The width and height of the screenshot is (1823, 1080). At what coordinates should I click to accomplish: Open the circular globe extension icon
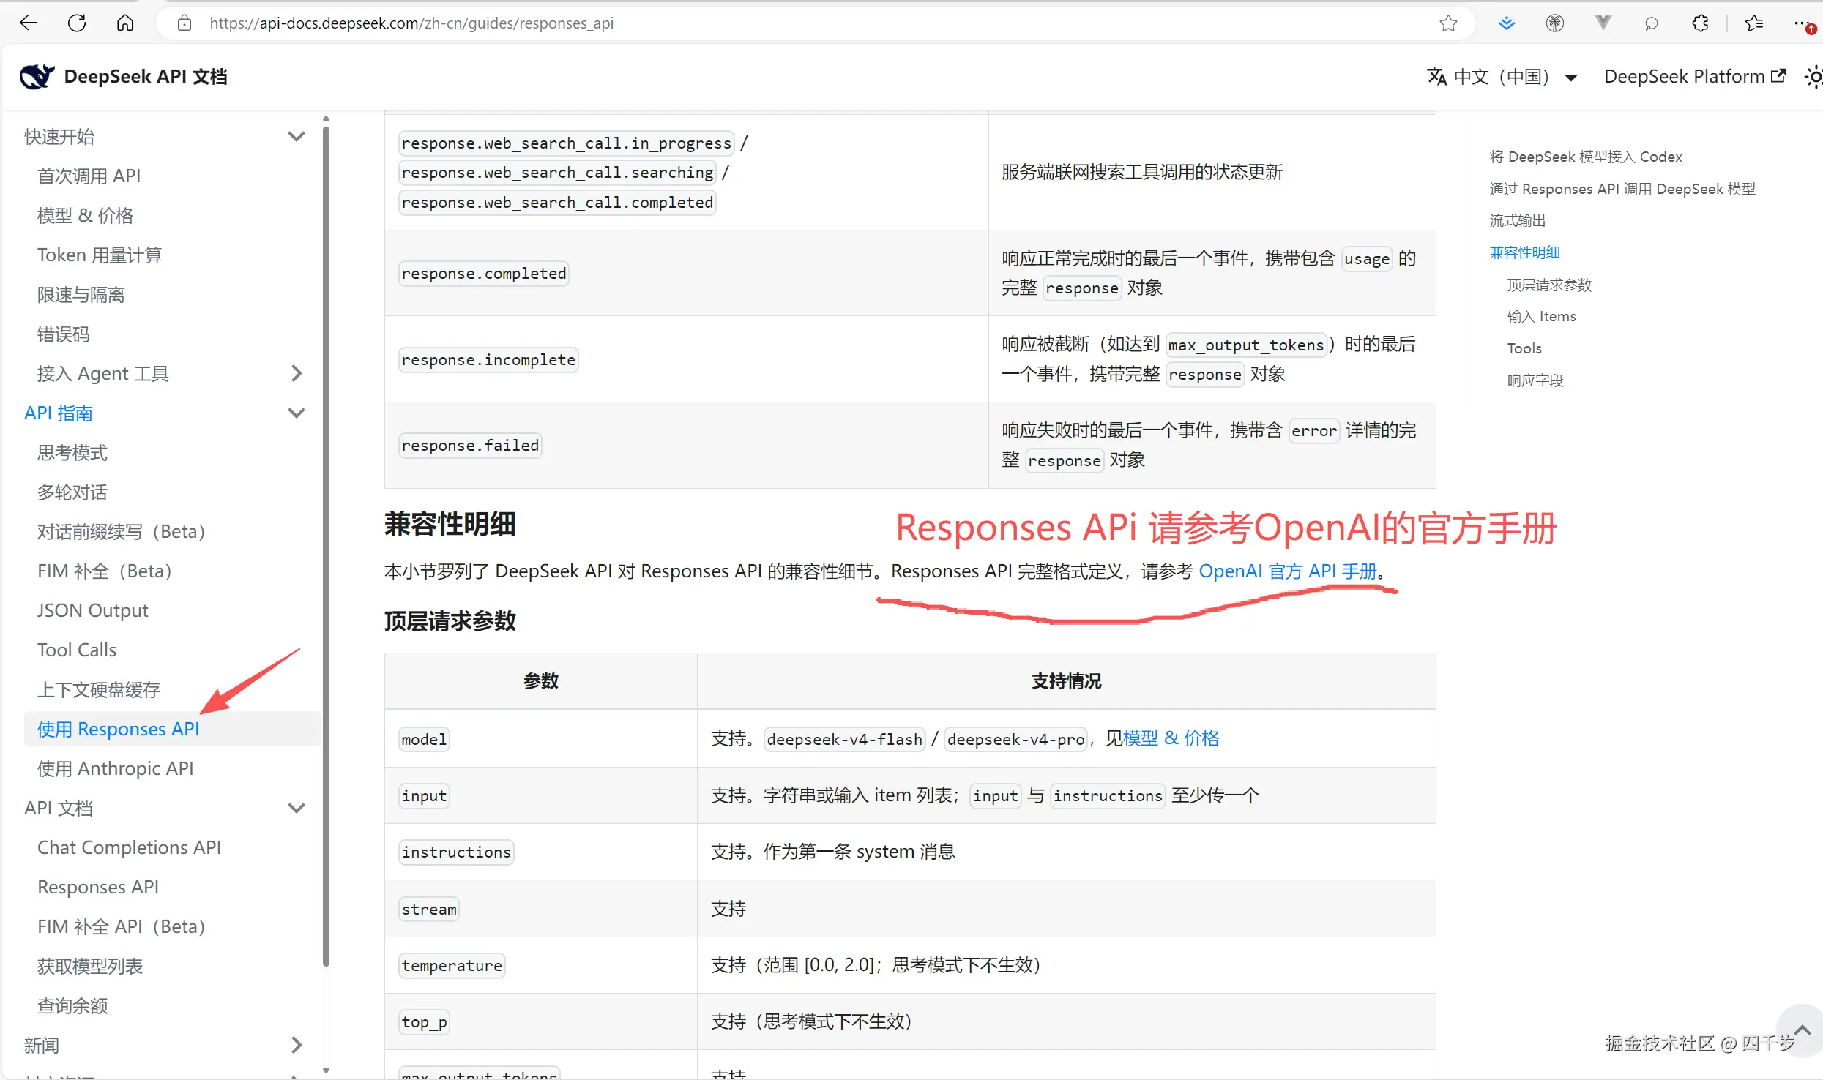click(x=1554, y=23)
